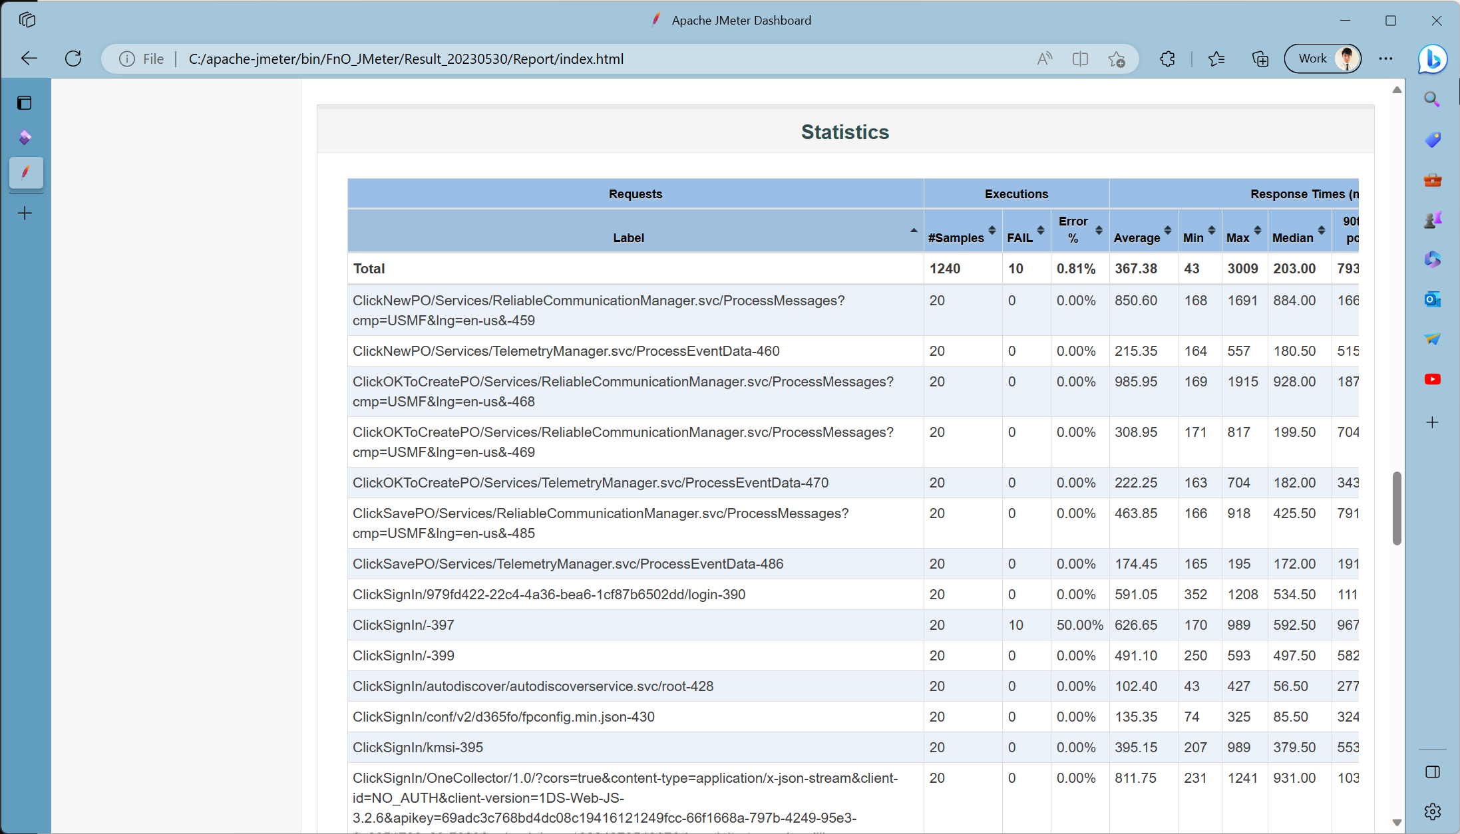Open the Work profile menu

(x=1322, y=59)
